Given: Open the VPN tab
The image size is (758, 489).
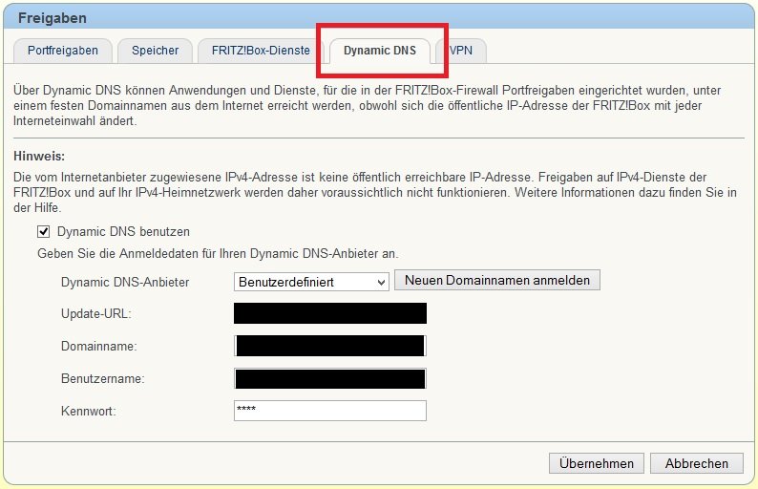Looking at the screenshot, I should 461,51.
